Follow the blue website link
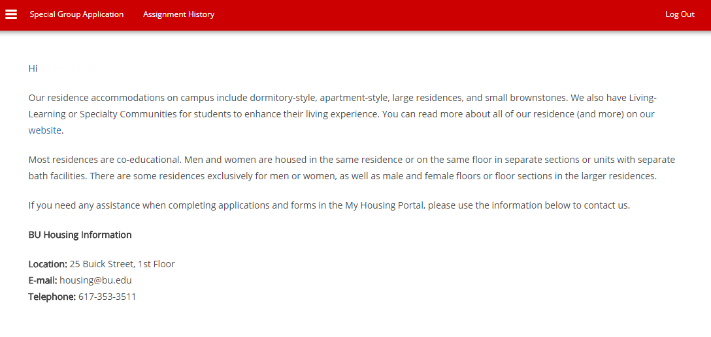 pyautogui.click(x=44, y=130)
